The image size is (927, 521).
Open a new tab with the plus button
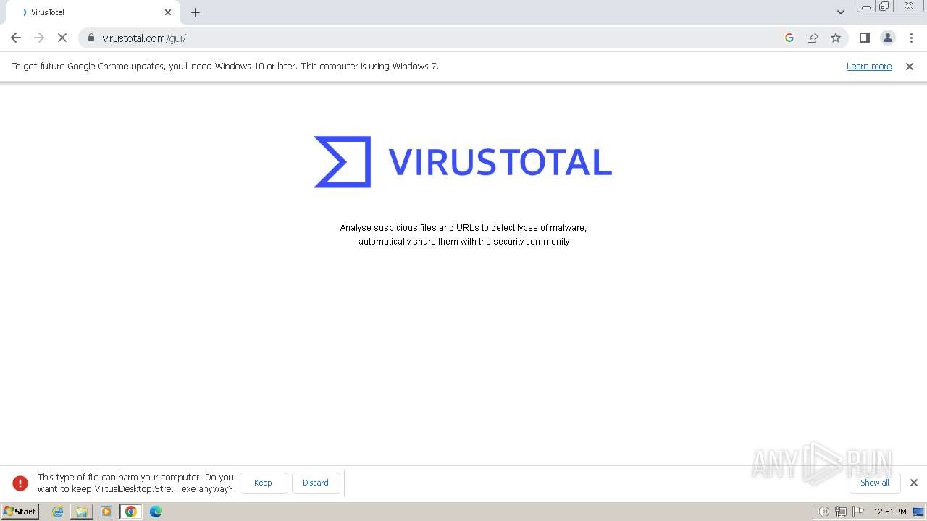click(x=196, y=12)
